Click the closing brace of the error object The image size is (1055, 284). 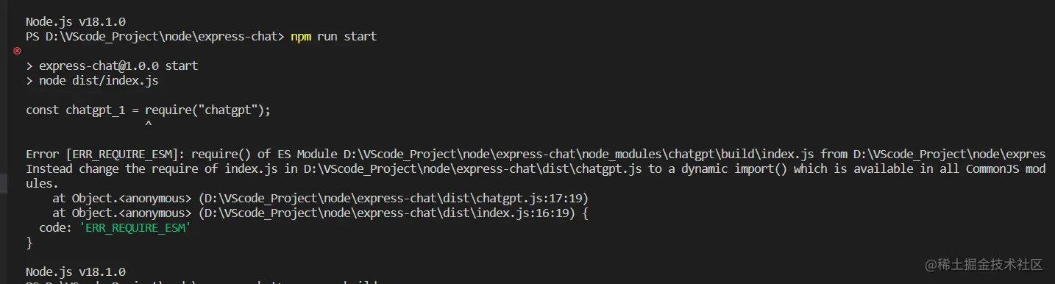coord(29,242)
